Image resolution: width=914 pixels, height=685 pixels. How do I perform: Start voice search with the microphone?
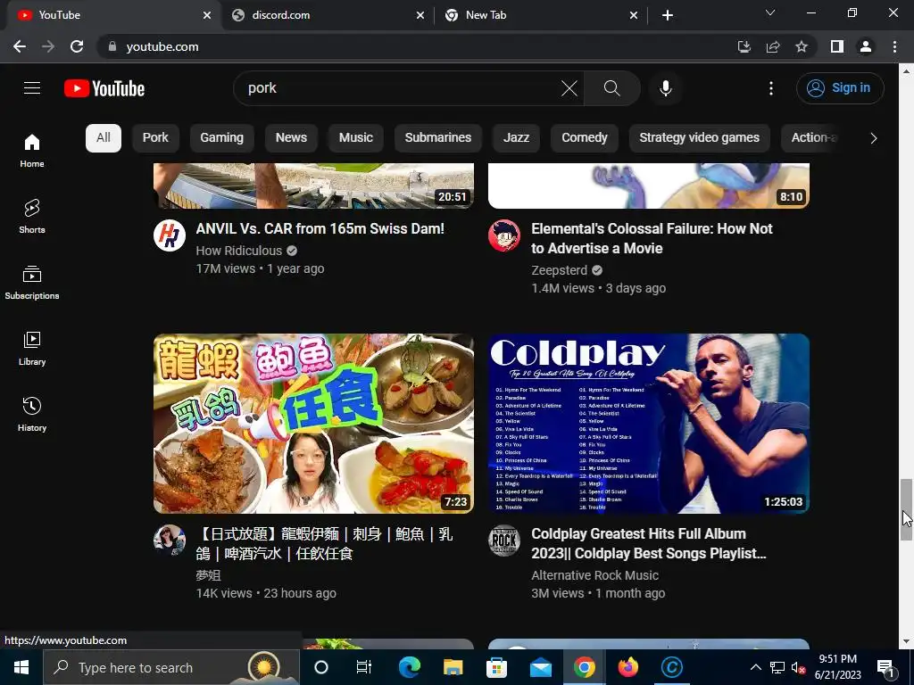click(665, 88)
